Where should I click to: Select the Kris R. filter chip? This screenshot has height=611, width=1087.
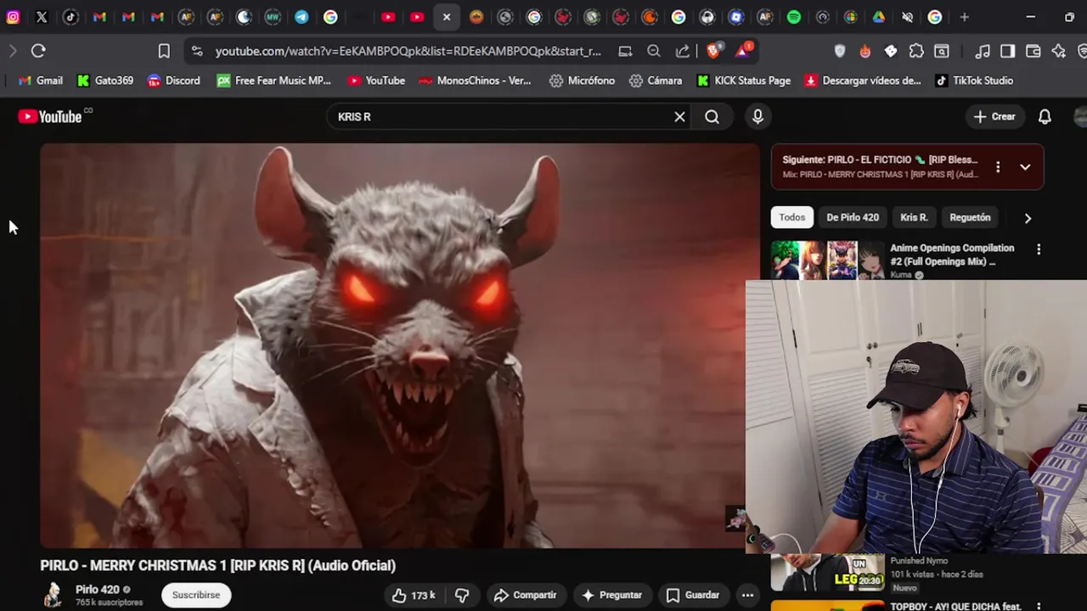(914, 217)
